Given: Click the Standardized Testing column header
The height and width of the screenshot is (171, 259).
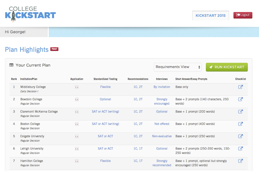Looking at the screenshot, I should [x=106, y=79].
